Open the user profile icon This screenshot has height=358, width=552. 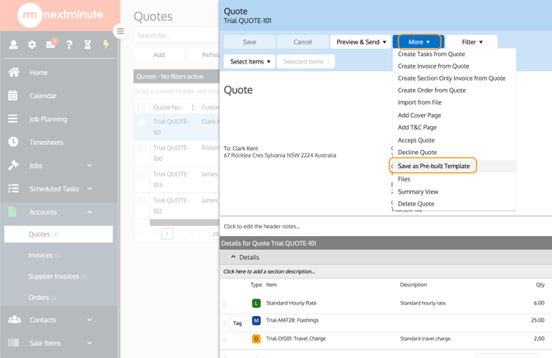click(13, 45)
